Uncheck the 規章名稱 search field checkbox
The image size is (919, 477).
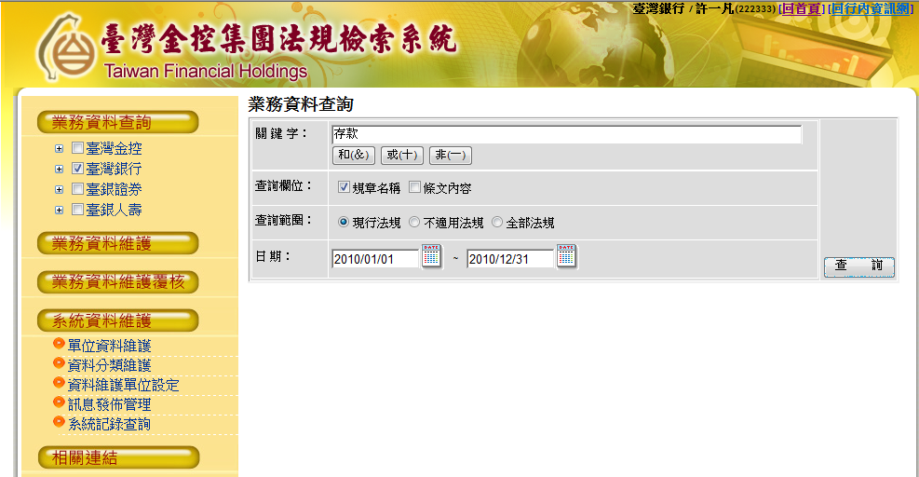[x=344, y=187]
